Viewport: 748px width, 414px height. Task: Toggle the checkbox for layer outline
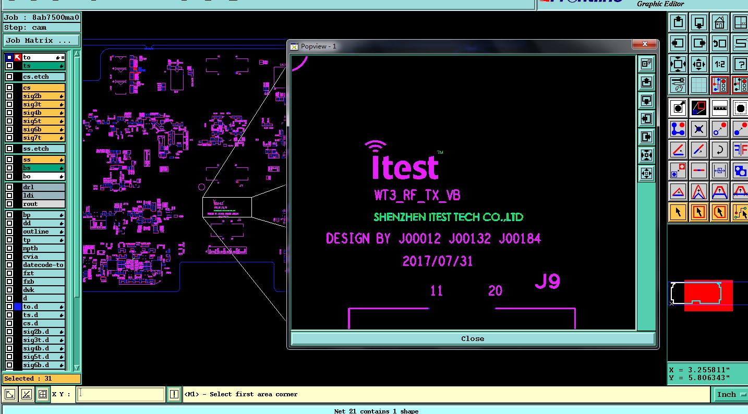coord(9,232)
